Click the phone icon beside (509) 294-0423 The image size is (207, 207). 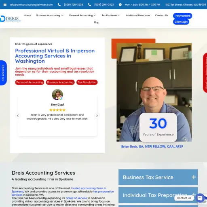[x=89, y=5]
